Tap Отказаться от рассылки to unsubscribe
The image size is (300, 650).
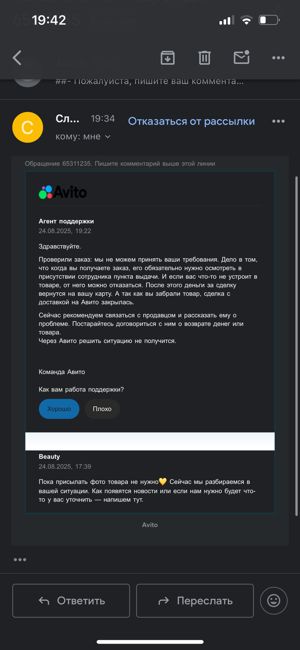point(192,121)
